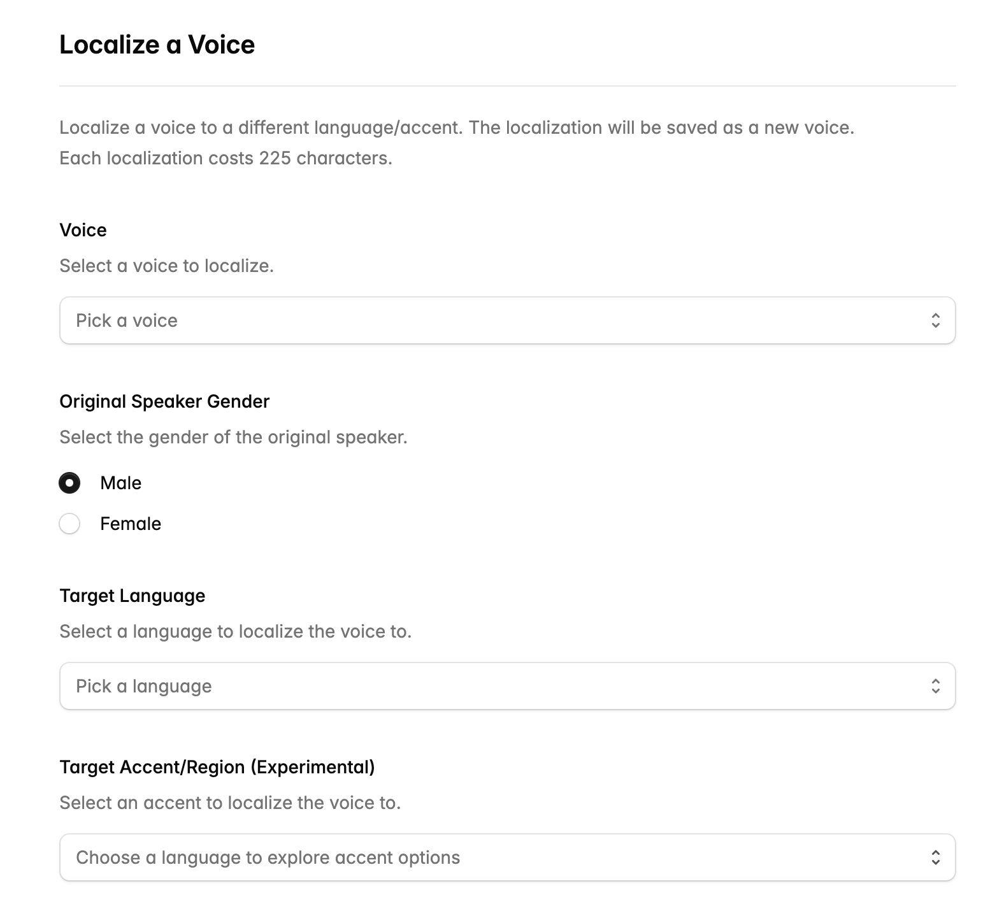Click 'Select a language to localize' hint text

coord(235,631)
